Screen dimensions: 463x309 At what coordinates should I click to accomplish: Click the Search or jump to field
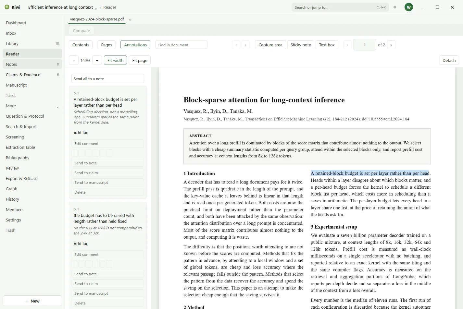pyautogui.click(x=340, y=7)
